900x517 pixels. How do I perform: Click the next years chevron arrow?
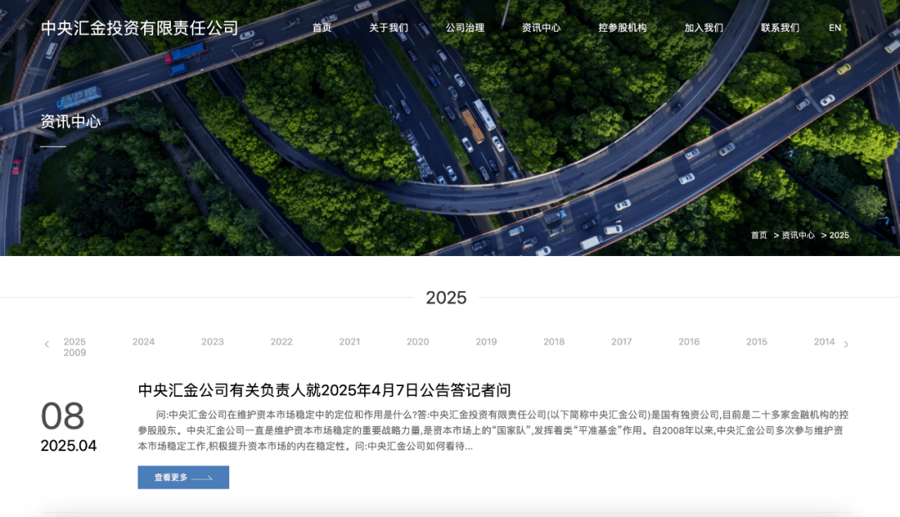[847, 344]
